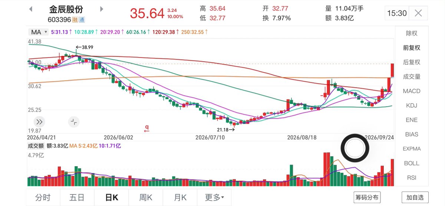Tap the 融 margin trading badge
This screenshot has height=206, width=445.
(75, 19)
